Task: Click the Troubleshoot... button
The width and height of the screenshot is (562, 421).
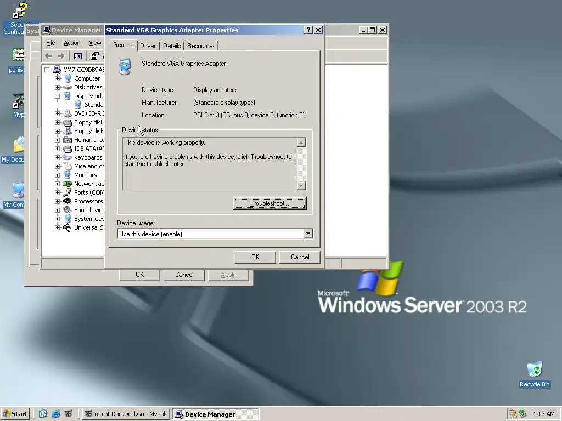Action: coord(269,203)
